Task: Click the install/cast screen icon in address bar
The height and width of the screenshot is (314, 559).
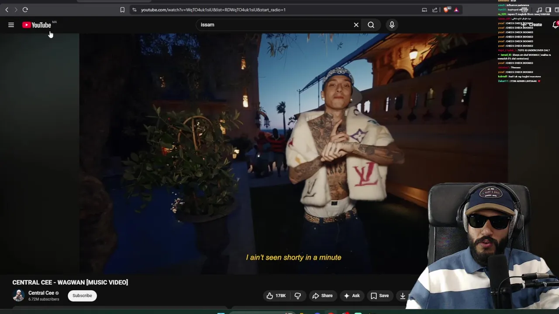Action: [424, 10]
